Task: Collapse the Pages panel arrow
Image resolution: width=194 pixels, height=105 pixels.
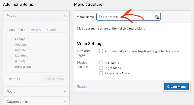Action: pyautogui.click(x=65, y=16)
